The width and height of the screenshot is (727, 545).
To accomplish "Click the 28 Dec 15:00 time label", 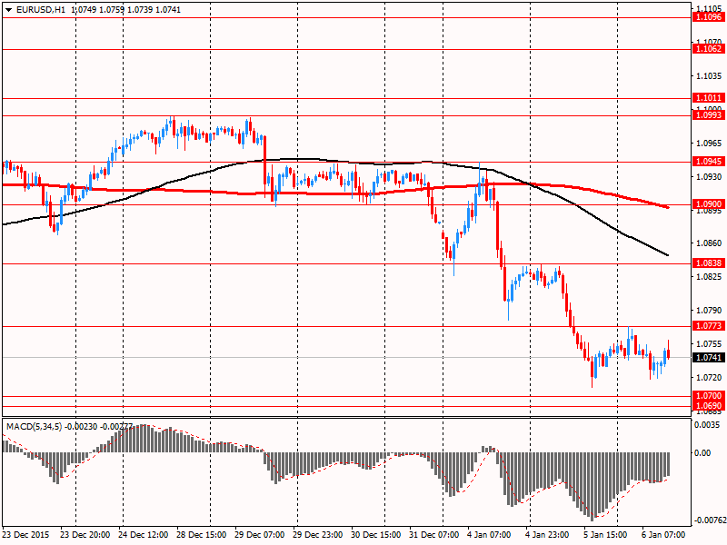I will (x=201, y=534).
